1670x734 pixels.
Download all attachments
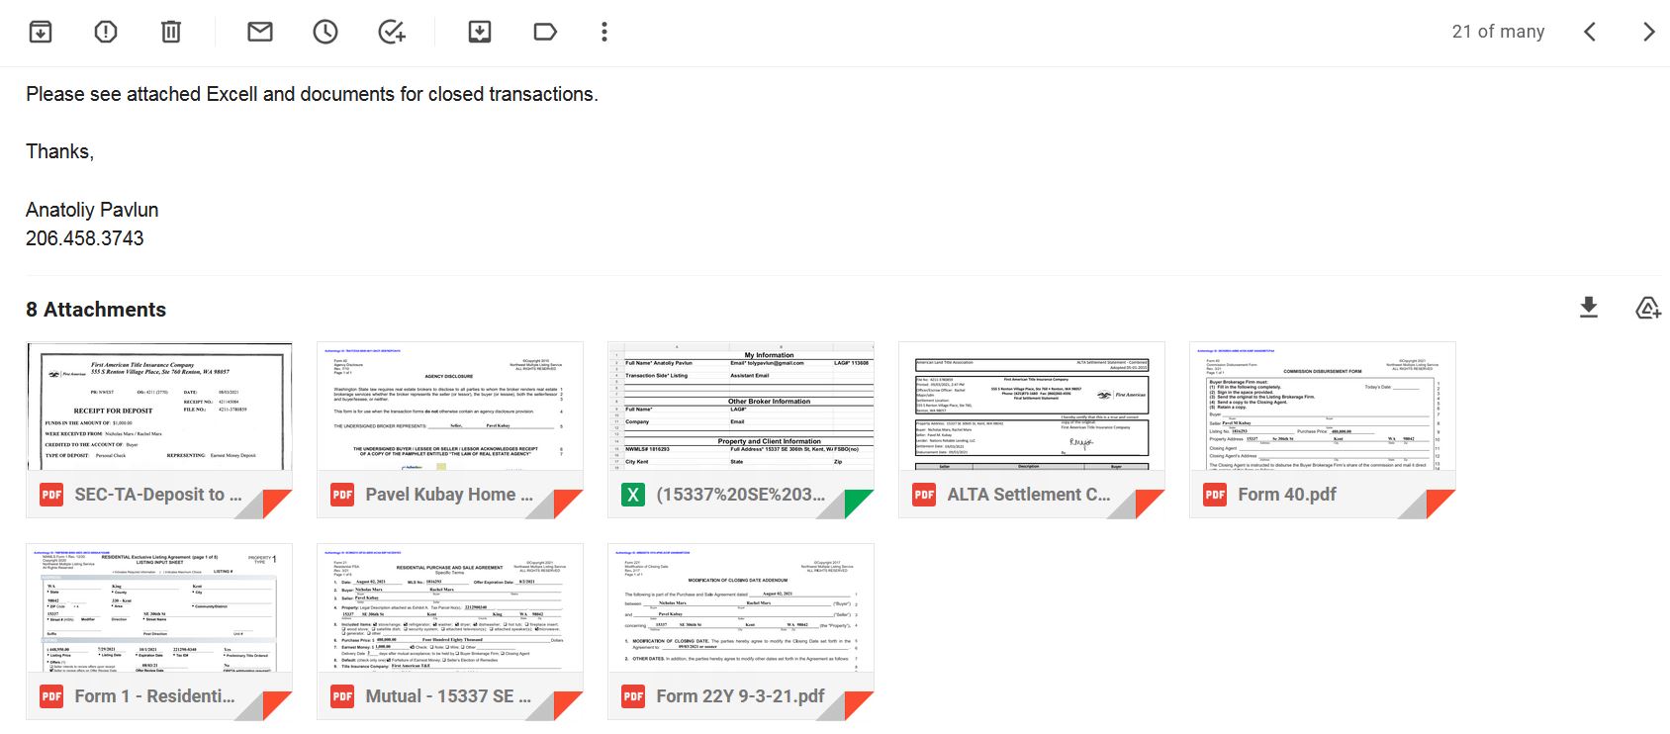tap(1589, 308)
